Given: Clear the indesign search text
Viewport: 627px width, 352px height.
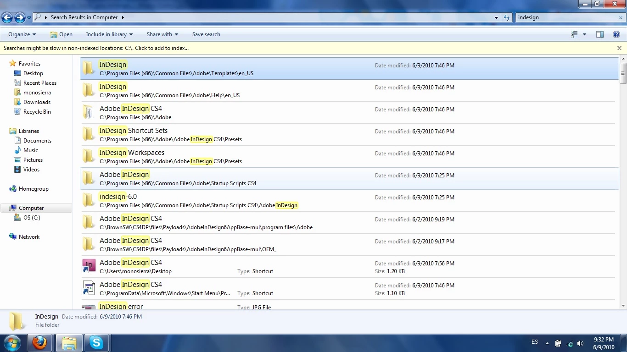Looking at the screenshot, I should (621, 17).
